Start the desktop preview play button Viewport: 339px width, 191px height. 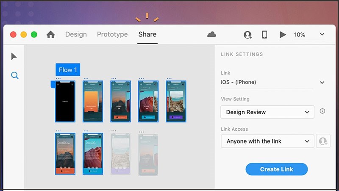[x=283, y=34]
